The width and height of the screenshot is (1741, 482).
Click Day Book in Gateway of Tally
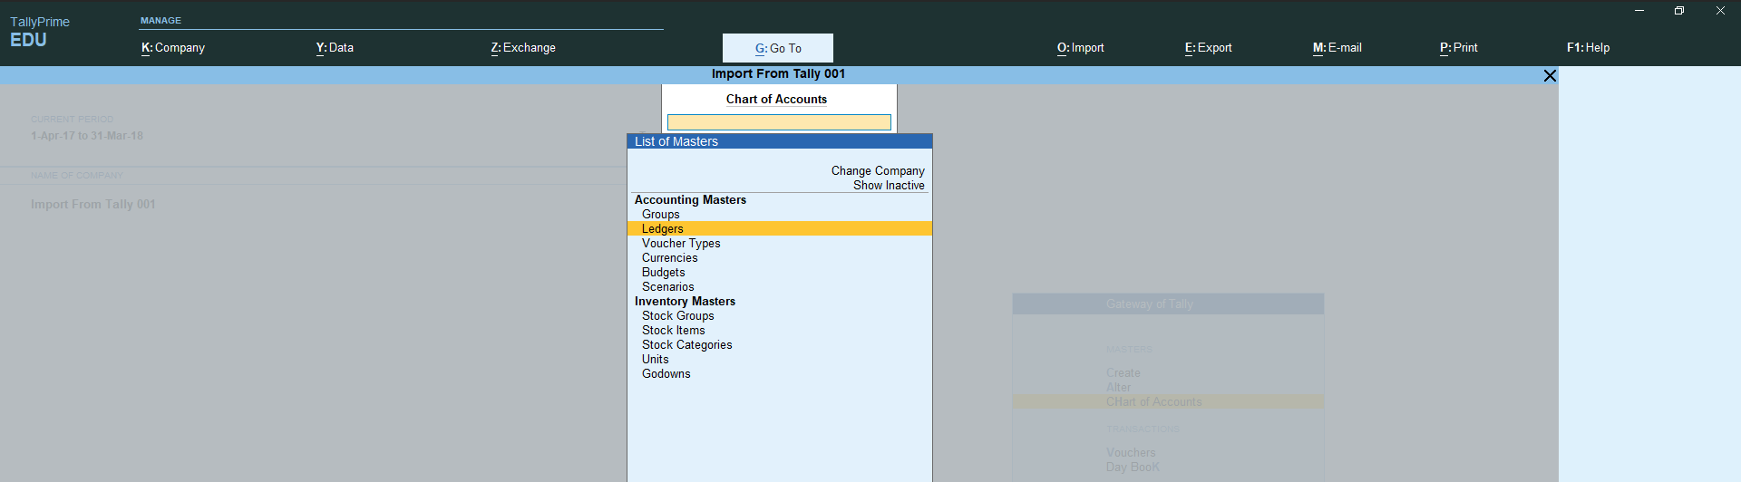pos(1133,468)
